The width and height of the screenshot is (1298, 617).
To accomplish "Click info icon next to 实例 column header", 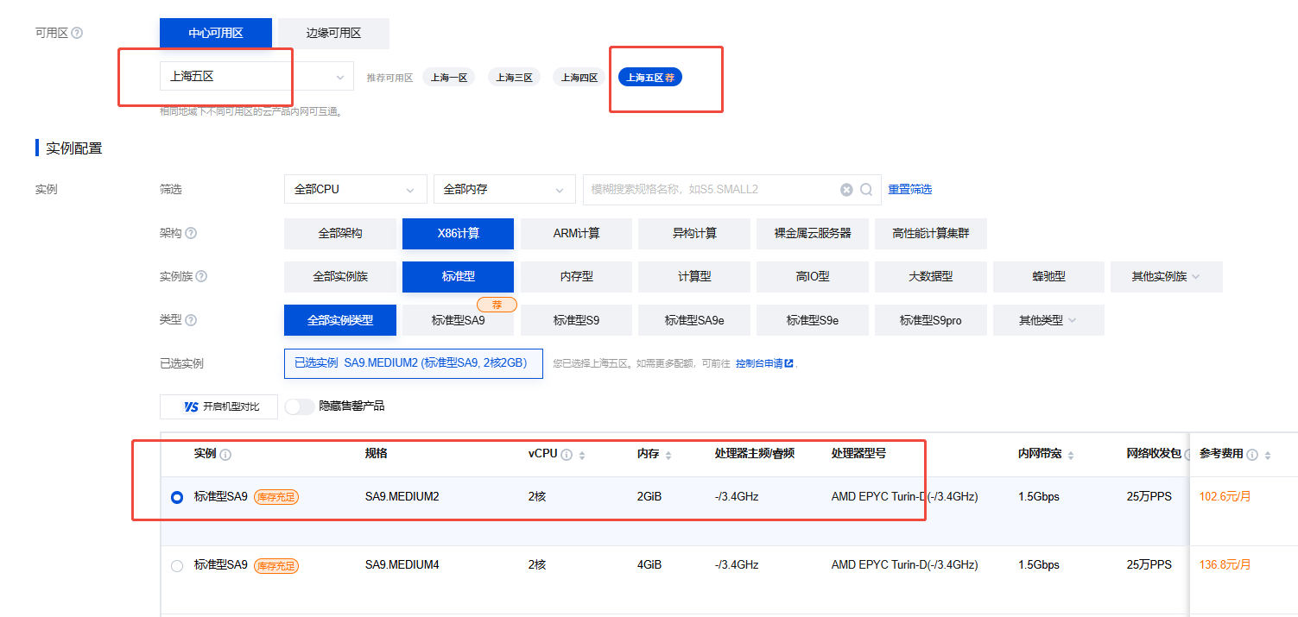I will [x=225, y=454].
